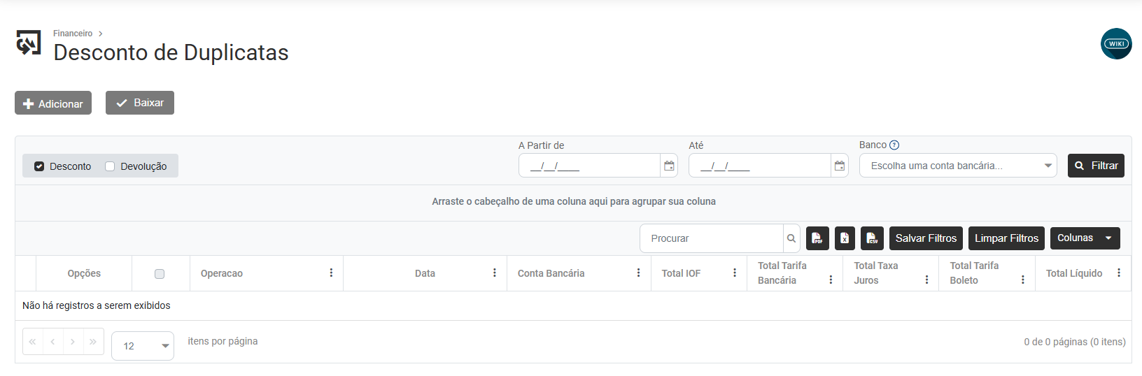Click the Banco help question mark icon
The width and height of the screenshot is (1142, 376).
point(894,145)
